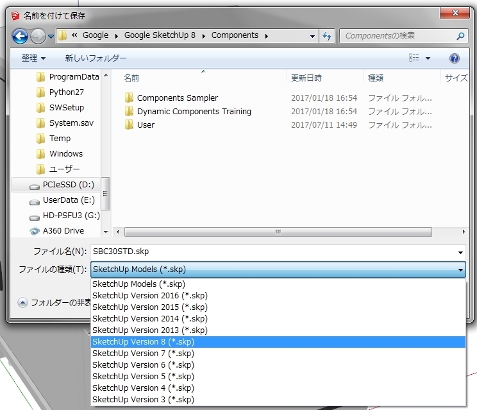Screen dimensions: 477x410
Task: Select the PCIeSSD (D:) drive
Action: pyautogui.click(x=56, y=185)
